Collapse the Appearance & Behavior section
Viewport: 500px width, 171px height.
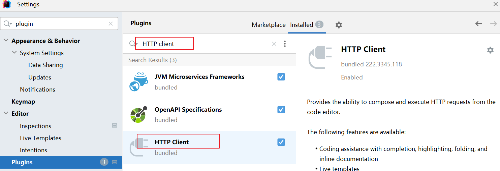[x=6, y=41]
